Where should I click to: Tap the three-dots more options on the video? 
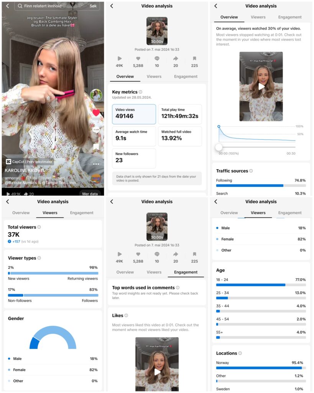(96, 164)
